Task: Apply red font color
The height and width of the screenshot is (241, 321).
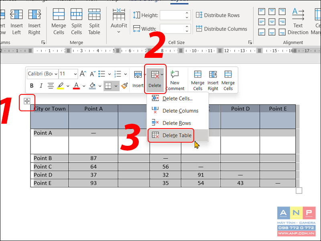Action: [76, 86]
